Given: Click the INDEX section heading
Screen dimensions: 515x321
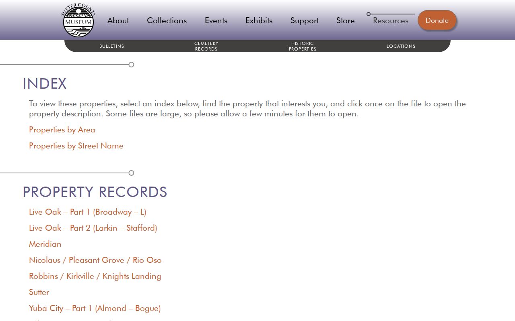Looking at the screenshot, I should click(44, 84).
